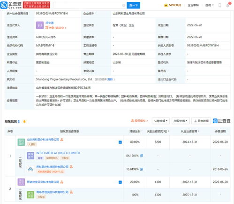Click the green logo of shareholder row 1
Viewport: 234px width, 204px height.
click(x=21, y=142)
